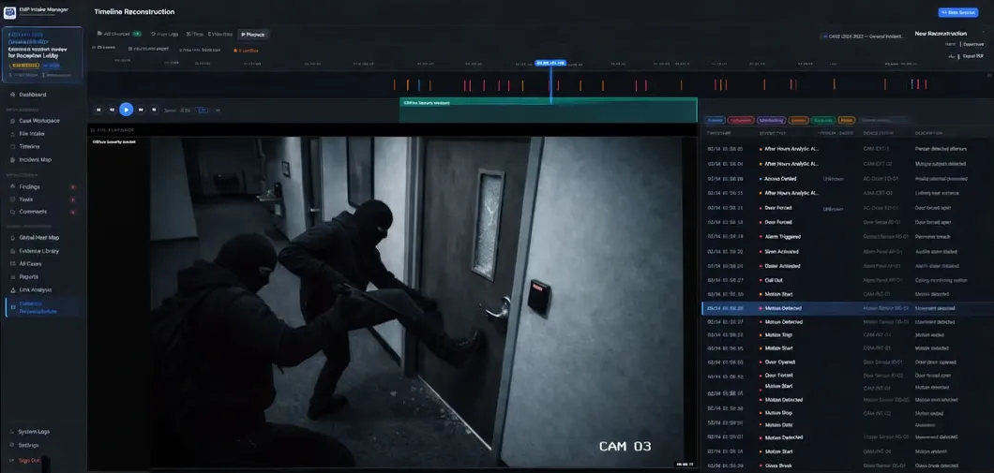This screenshot has width=994, height=473.
Task: Click the blue playhead marker on timeline
Action: (x=550, y=64)
